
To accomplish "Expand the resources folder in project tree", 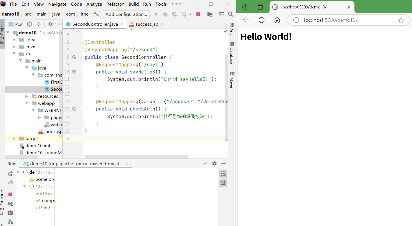I will coord(27,96).
